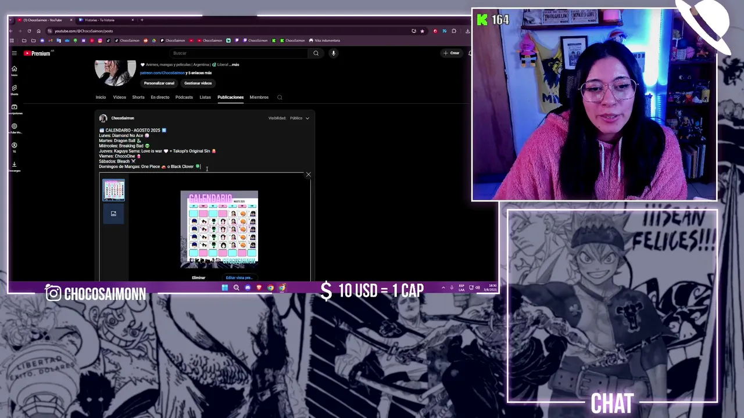Click the Editar vista previa button
The width and height of the screenshot is (744, 418).
point(238,278)
